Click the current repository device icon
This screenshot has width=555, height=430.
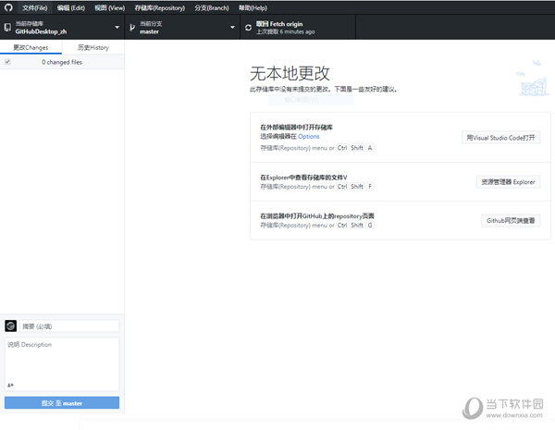pos(7,27)
